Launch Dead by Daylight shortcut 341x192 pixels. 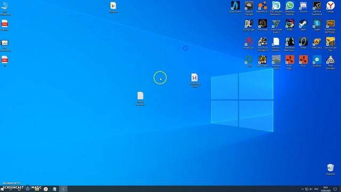[249, 9]
